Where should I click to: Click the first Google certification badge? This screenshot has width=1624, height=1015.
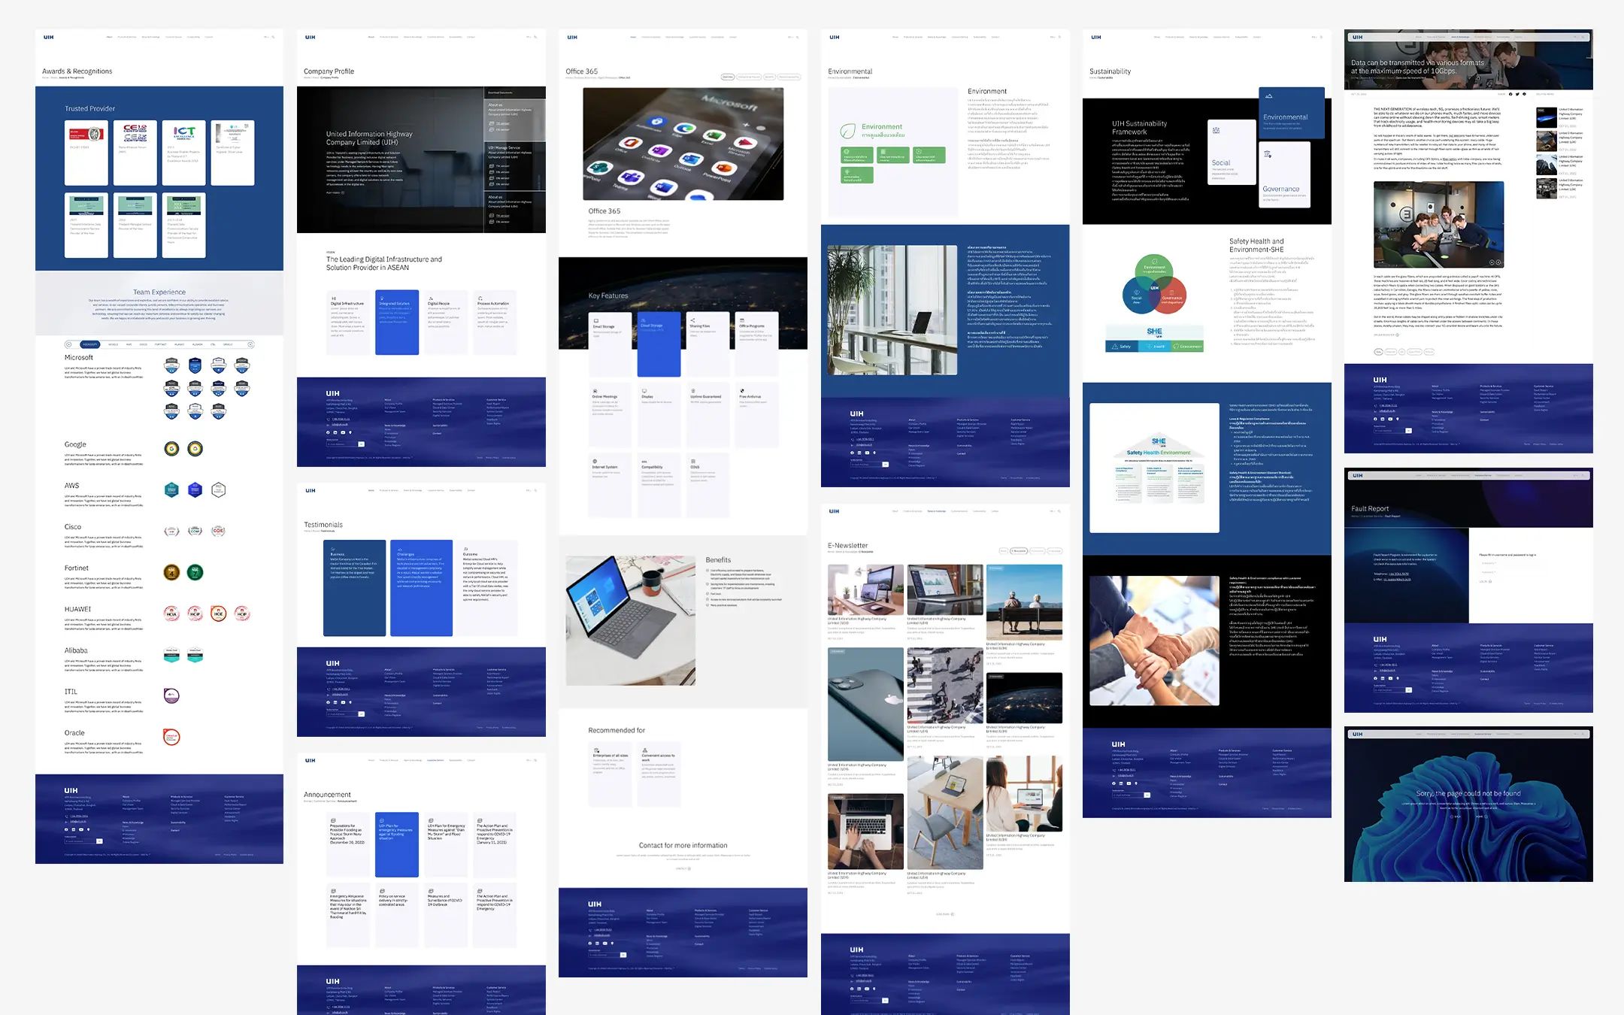[x=171, y=449]
